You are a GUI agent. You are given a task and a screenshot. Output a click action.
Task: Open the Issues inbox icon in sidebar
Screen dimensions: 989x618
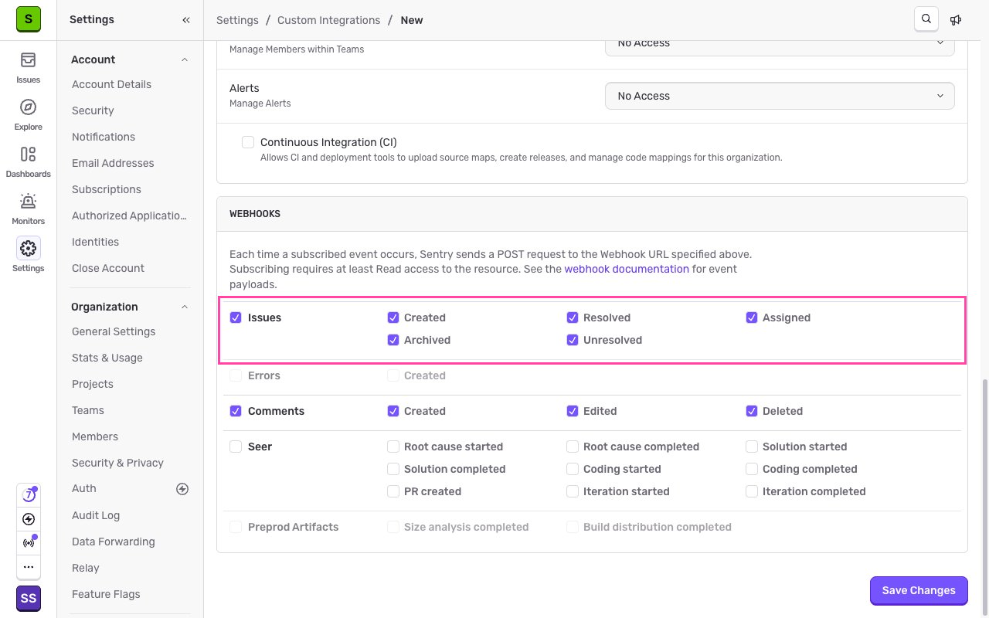coord(28,60)
